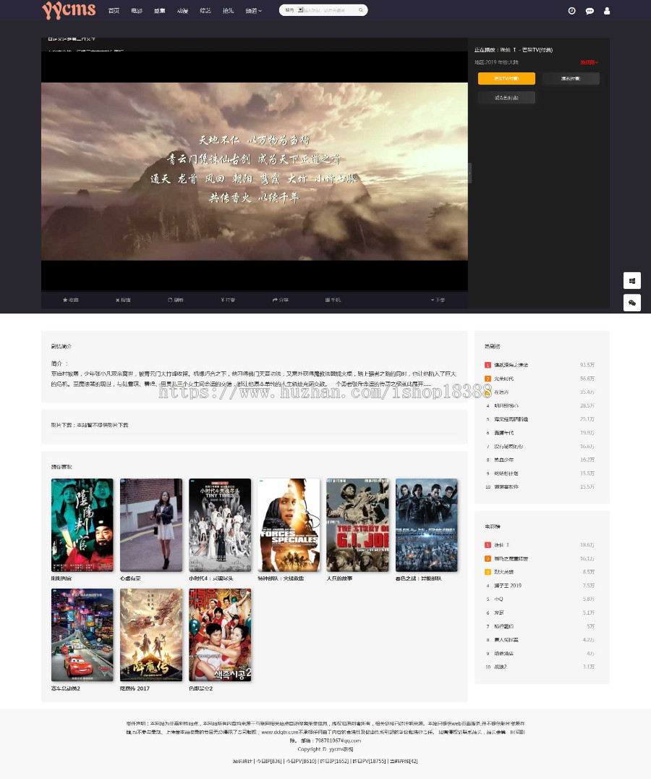Open the messages speech bubble icon
The image size is (651, 779).
590,11
